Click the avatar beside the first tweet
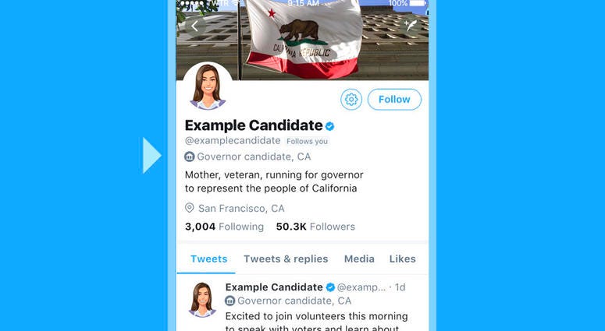 202,300
